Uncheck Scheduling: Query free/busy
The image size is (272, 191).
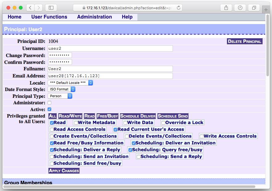(130, 150)
